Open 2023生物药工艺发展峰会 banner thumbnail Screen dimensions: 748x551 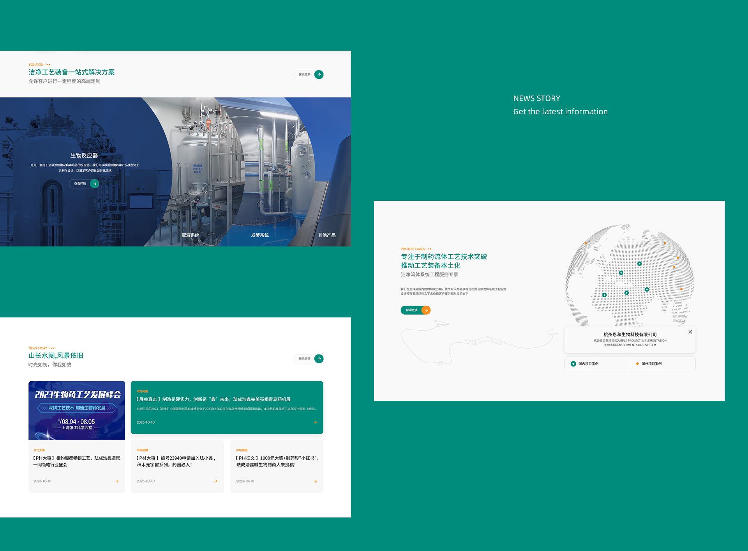(x=77, y=410)
